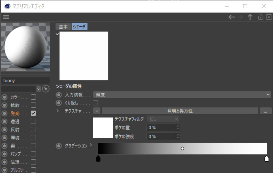273x173 pixels.
Task: Click the animation dot beside 入力情報
Action: [x=59, y=94]
